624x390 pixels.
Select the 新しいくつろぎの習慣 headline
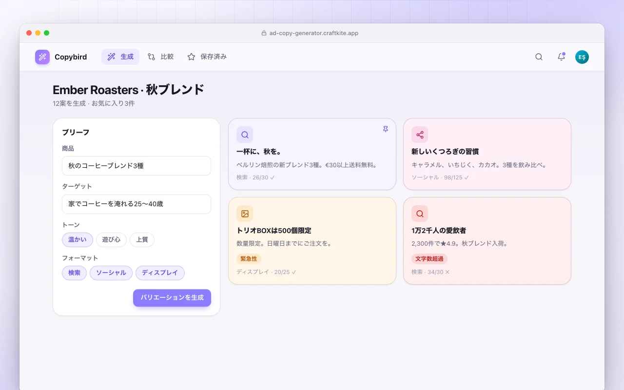tap(445, 152)
